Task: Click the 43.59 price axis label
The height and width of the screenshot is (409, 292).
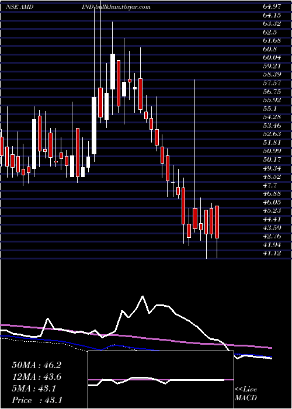Action: 272,228
